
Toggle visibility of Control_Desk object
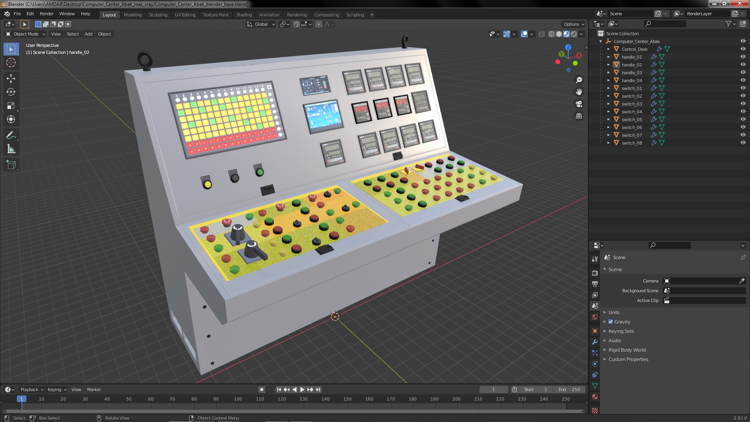click(743, 49)
